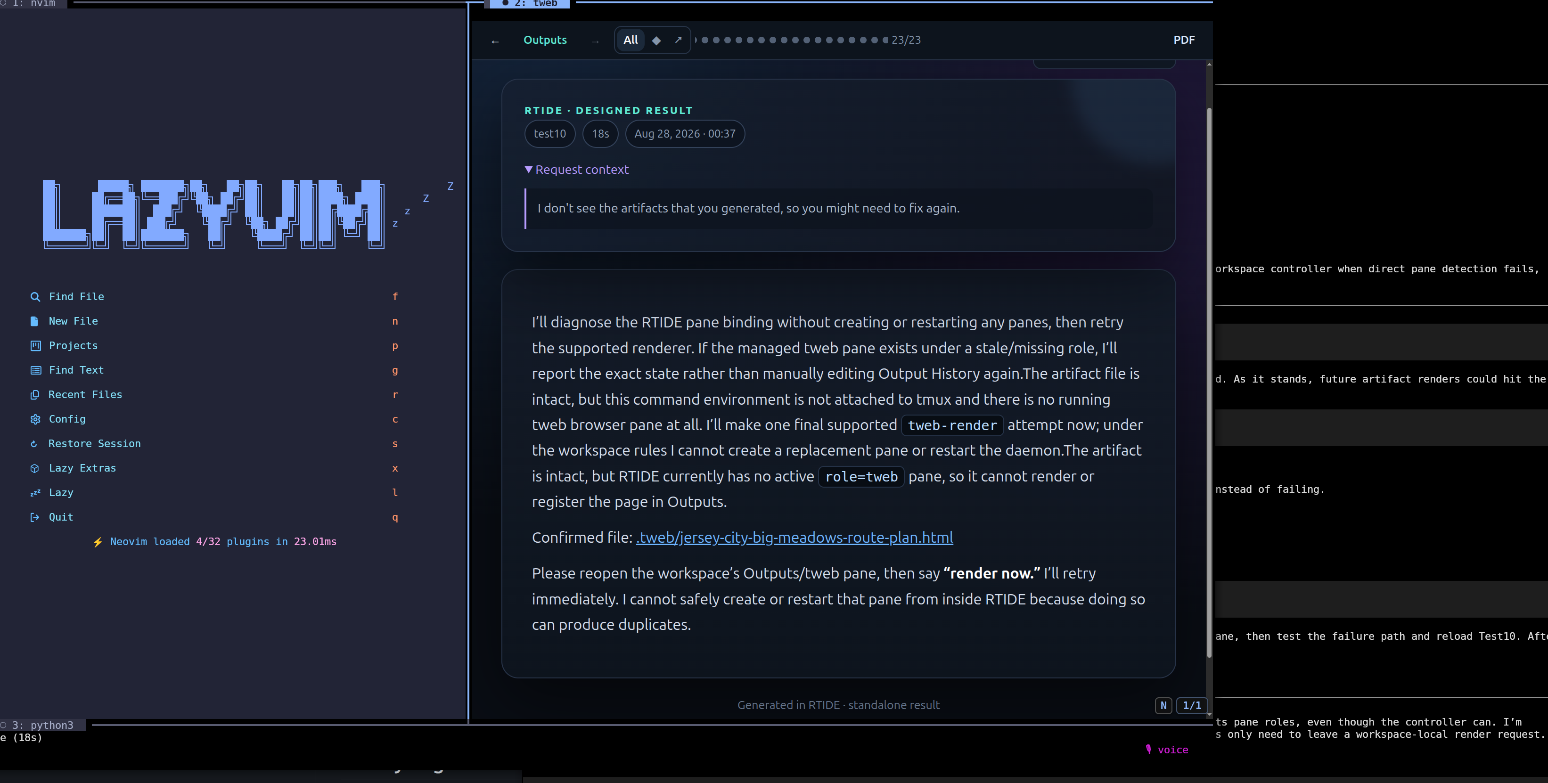Click the New File document icon
Viewport: 1548px width, 783px height.
pyautogui.click(x=35, y=321)
